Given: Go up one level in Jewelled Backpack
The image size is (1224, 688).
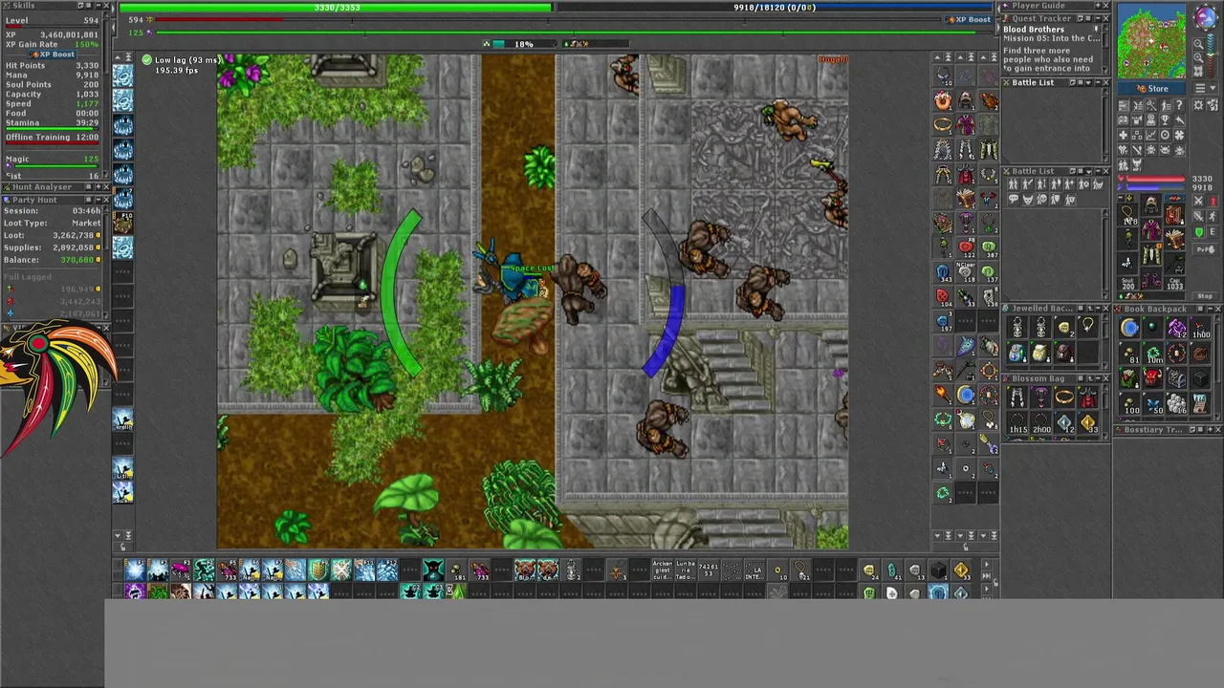Looking at the screenshot, I should 1089,309.
